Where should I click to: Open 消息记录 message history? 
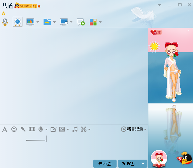132,129
